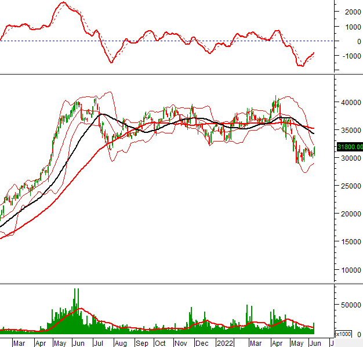Select the Aug month on the time axis
The width and height of the screenshot is (363, 347).
click(x=120, y=343)
